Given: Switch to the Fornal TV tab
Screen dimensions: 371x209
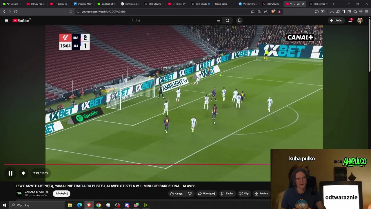Looking at the screenshot, I should coord(177,4).
